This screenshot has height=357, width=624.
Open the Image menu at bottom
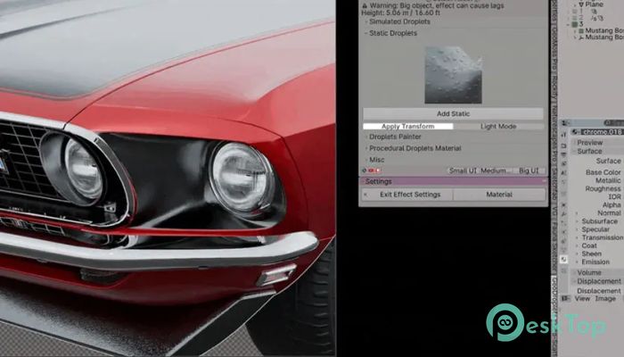(605, 298)
